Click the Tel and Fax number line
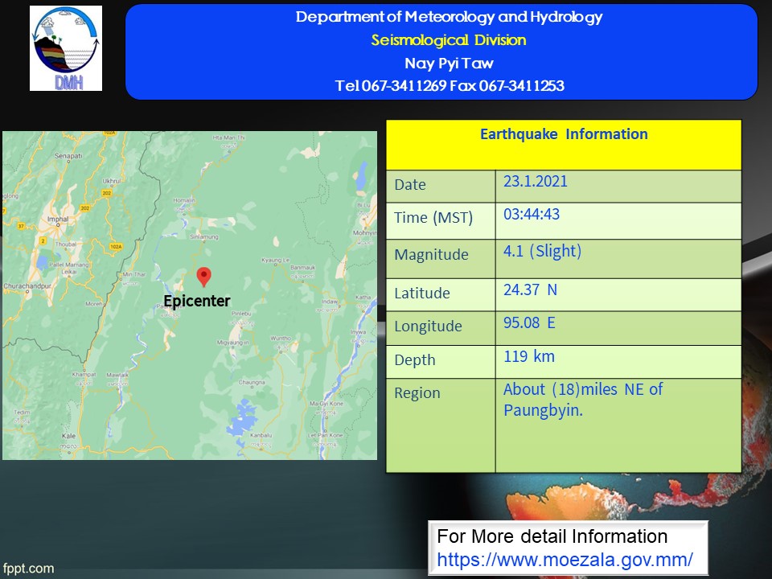The width and height of the screenshot is (772, 579). coord(449,86)
